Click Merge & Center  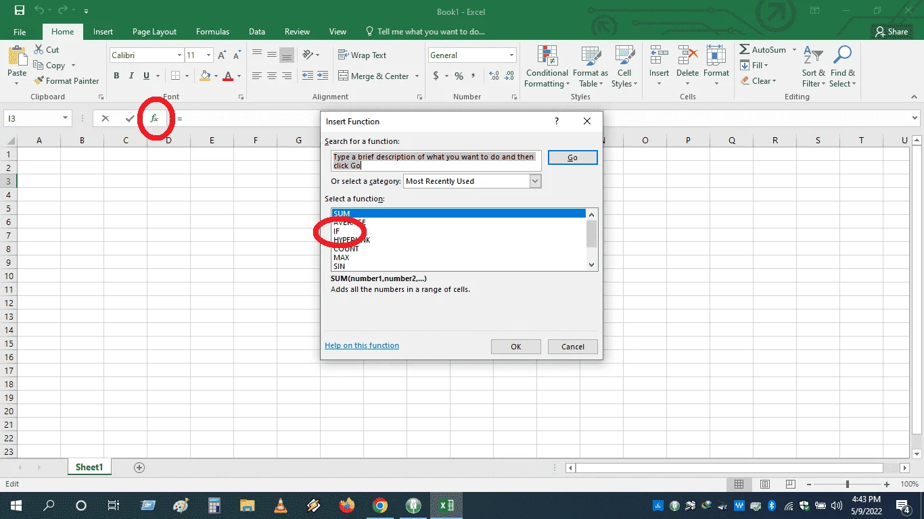click(374, 76)
